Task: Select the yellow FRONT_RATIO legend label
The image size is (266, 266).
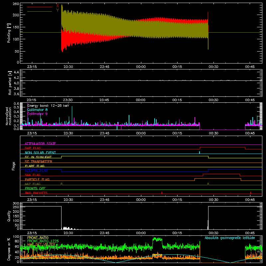Action: (38, 238)
